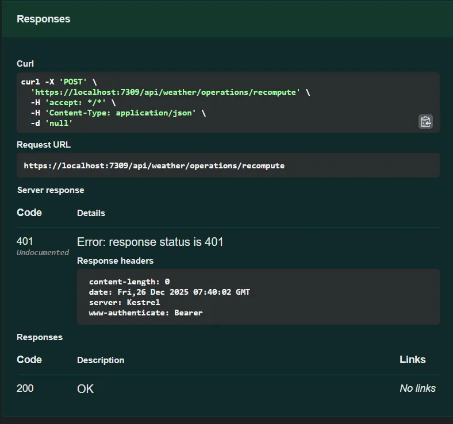Select the curl -X 'POST' line
Image resolution: width=453 pixels, height=424 pixels.
[x=59, y=82]
